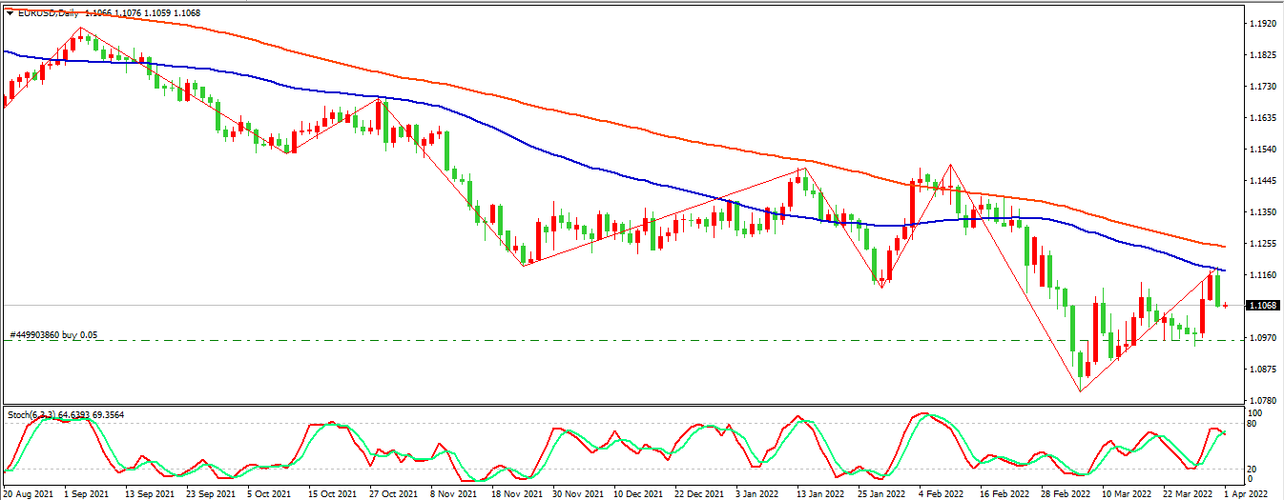Click the 20 Aug 2021 date label
The image size is (1284, 500).
29,494
